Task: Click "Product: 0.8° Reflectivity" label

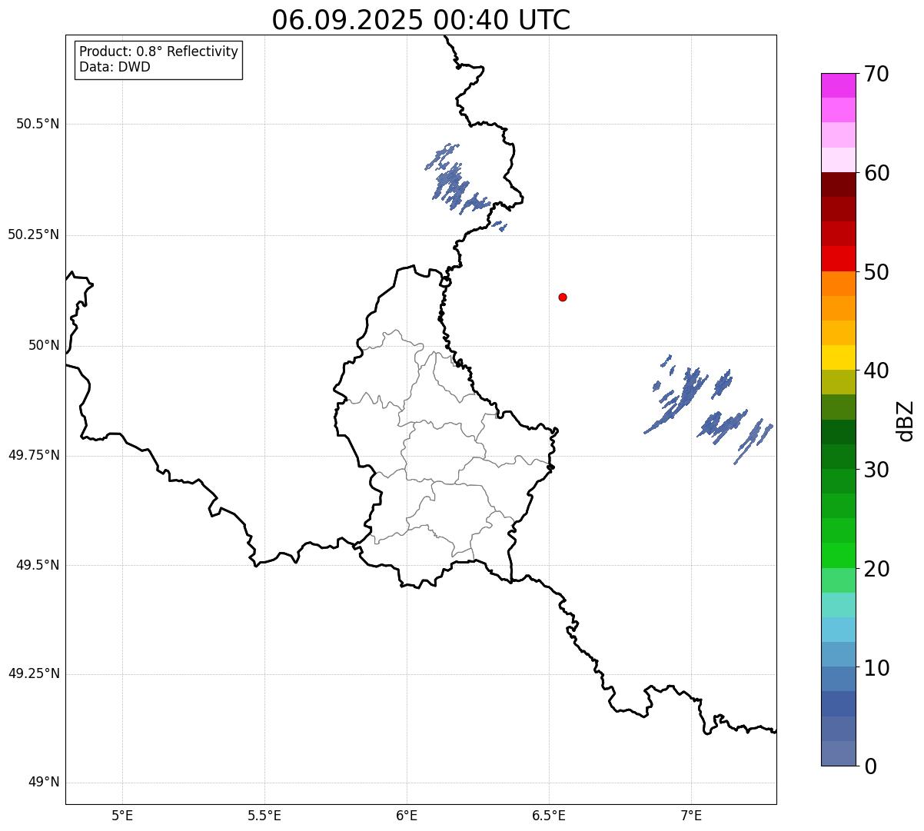Action: click(159, 52)
